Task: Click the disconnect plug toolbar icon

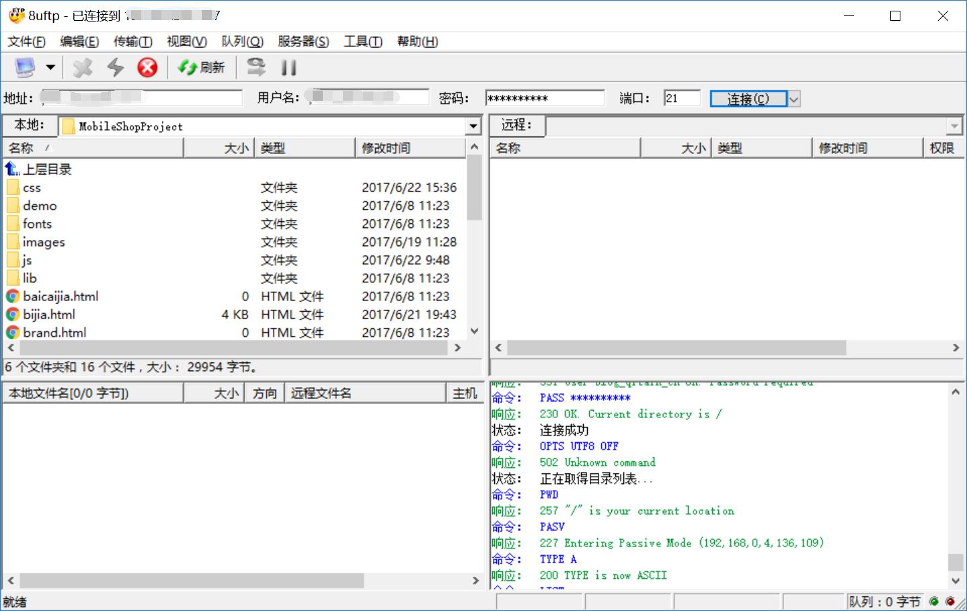Action: coord(83,67)
